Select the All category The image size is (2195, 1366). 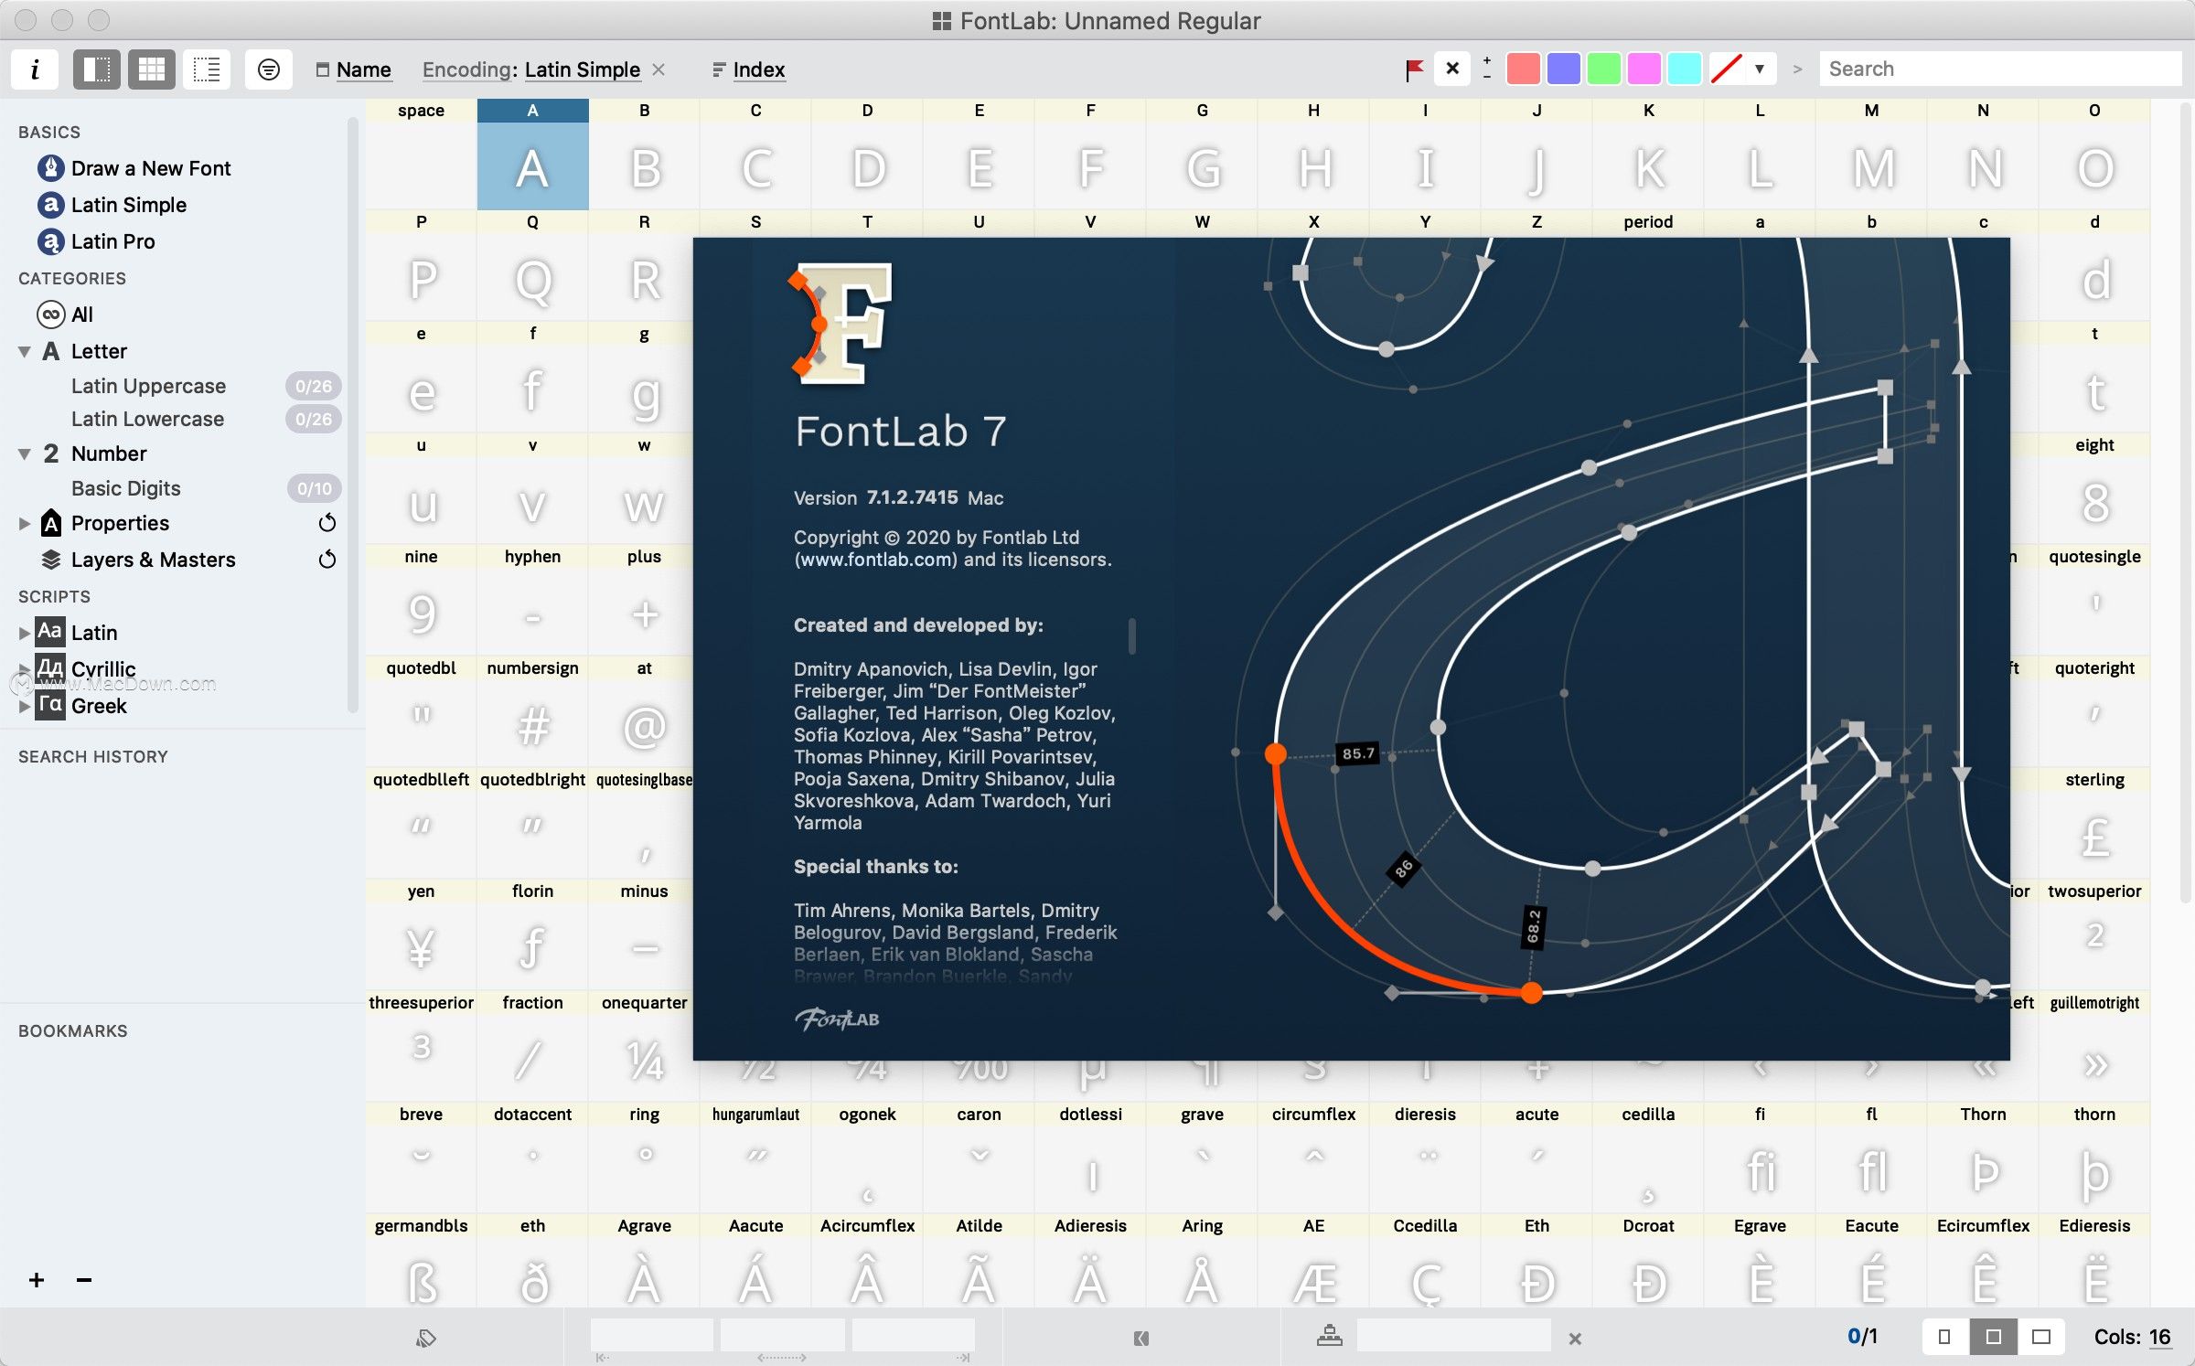[81, 315]
